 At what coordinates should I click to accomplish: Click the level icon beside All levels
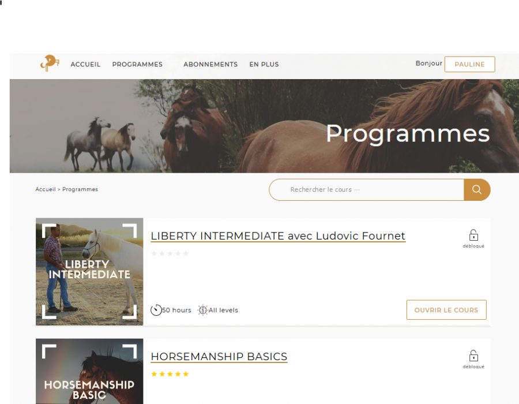202,311
